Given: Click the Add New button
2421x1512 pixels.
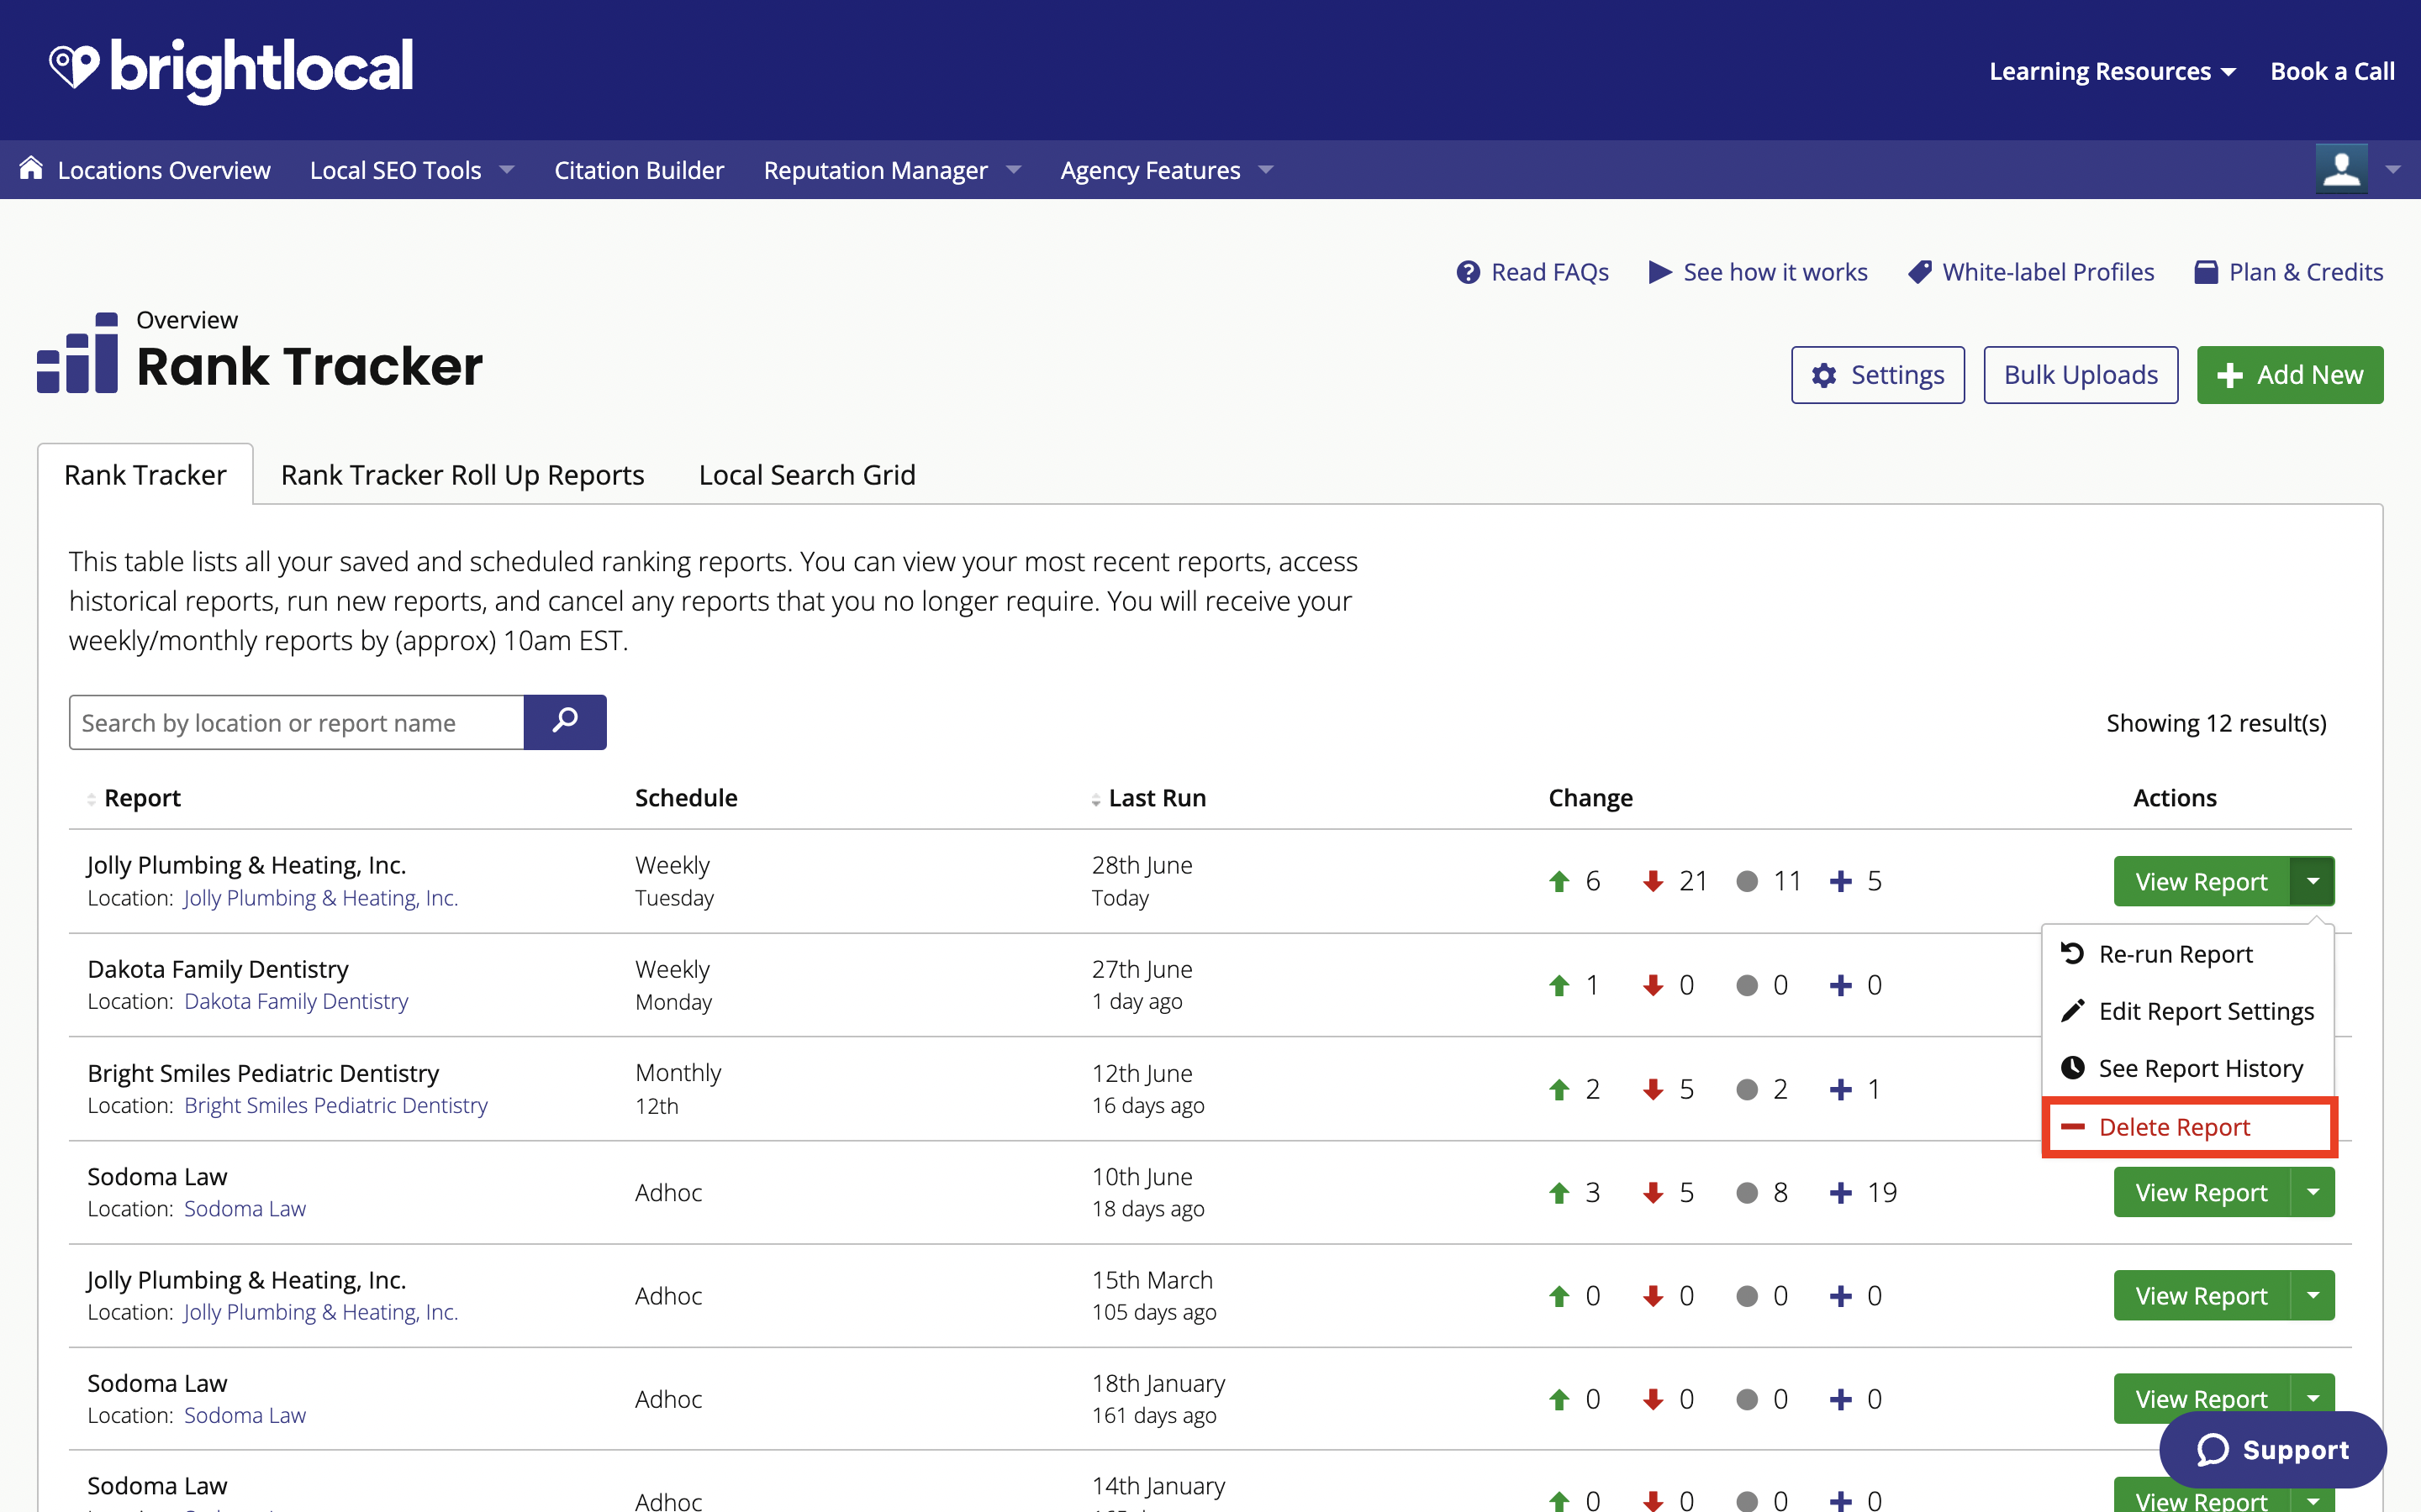Looking at the screenshot, I should click(2290, 375).
